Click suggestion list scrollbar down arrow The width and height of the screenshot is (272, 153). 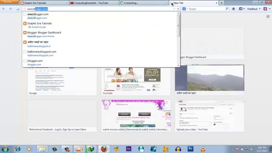(178, 65)
